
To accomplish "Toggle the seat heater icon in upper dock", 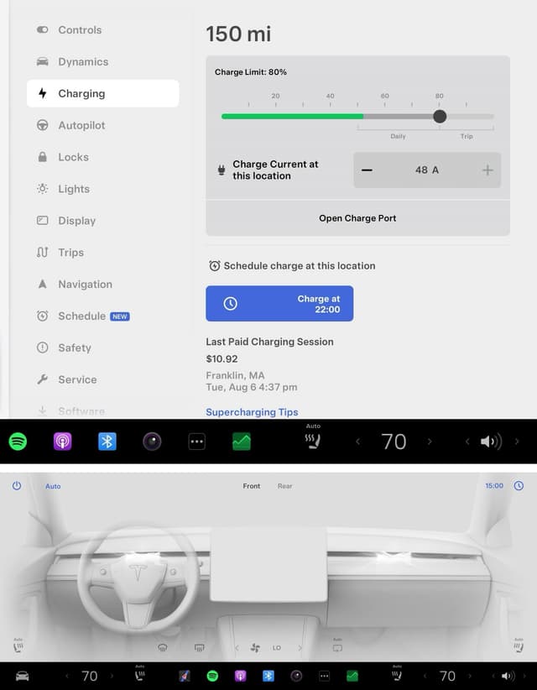I will pos(313,439).
